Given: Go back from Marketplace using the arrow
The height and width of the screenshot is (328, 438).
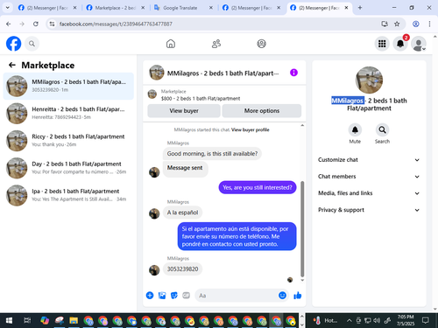Looking at the screenshot, I should 12,65.
